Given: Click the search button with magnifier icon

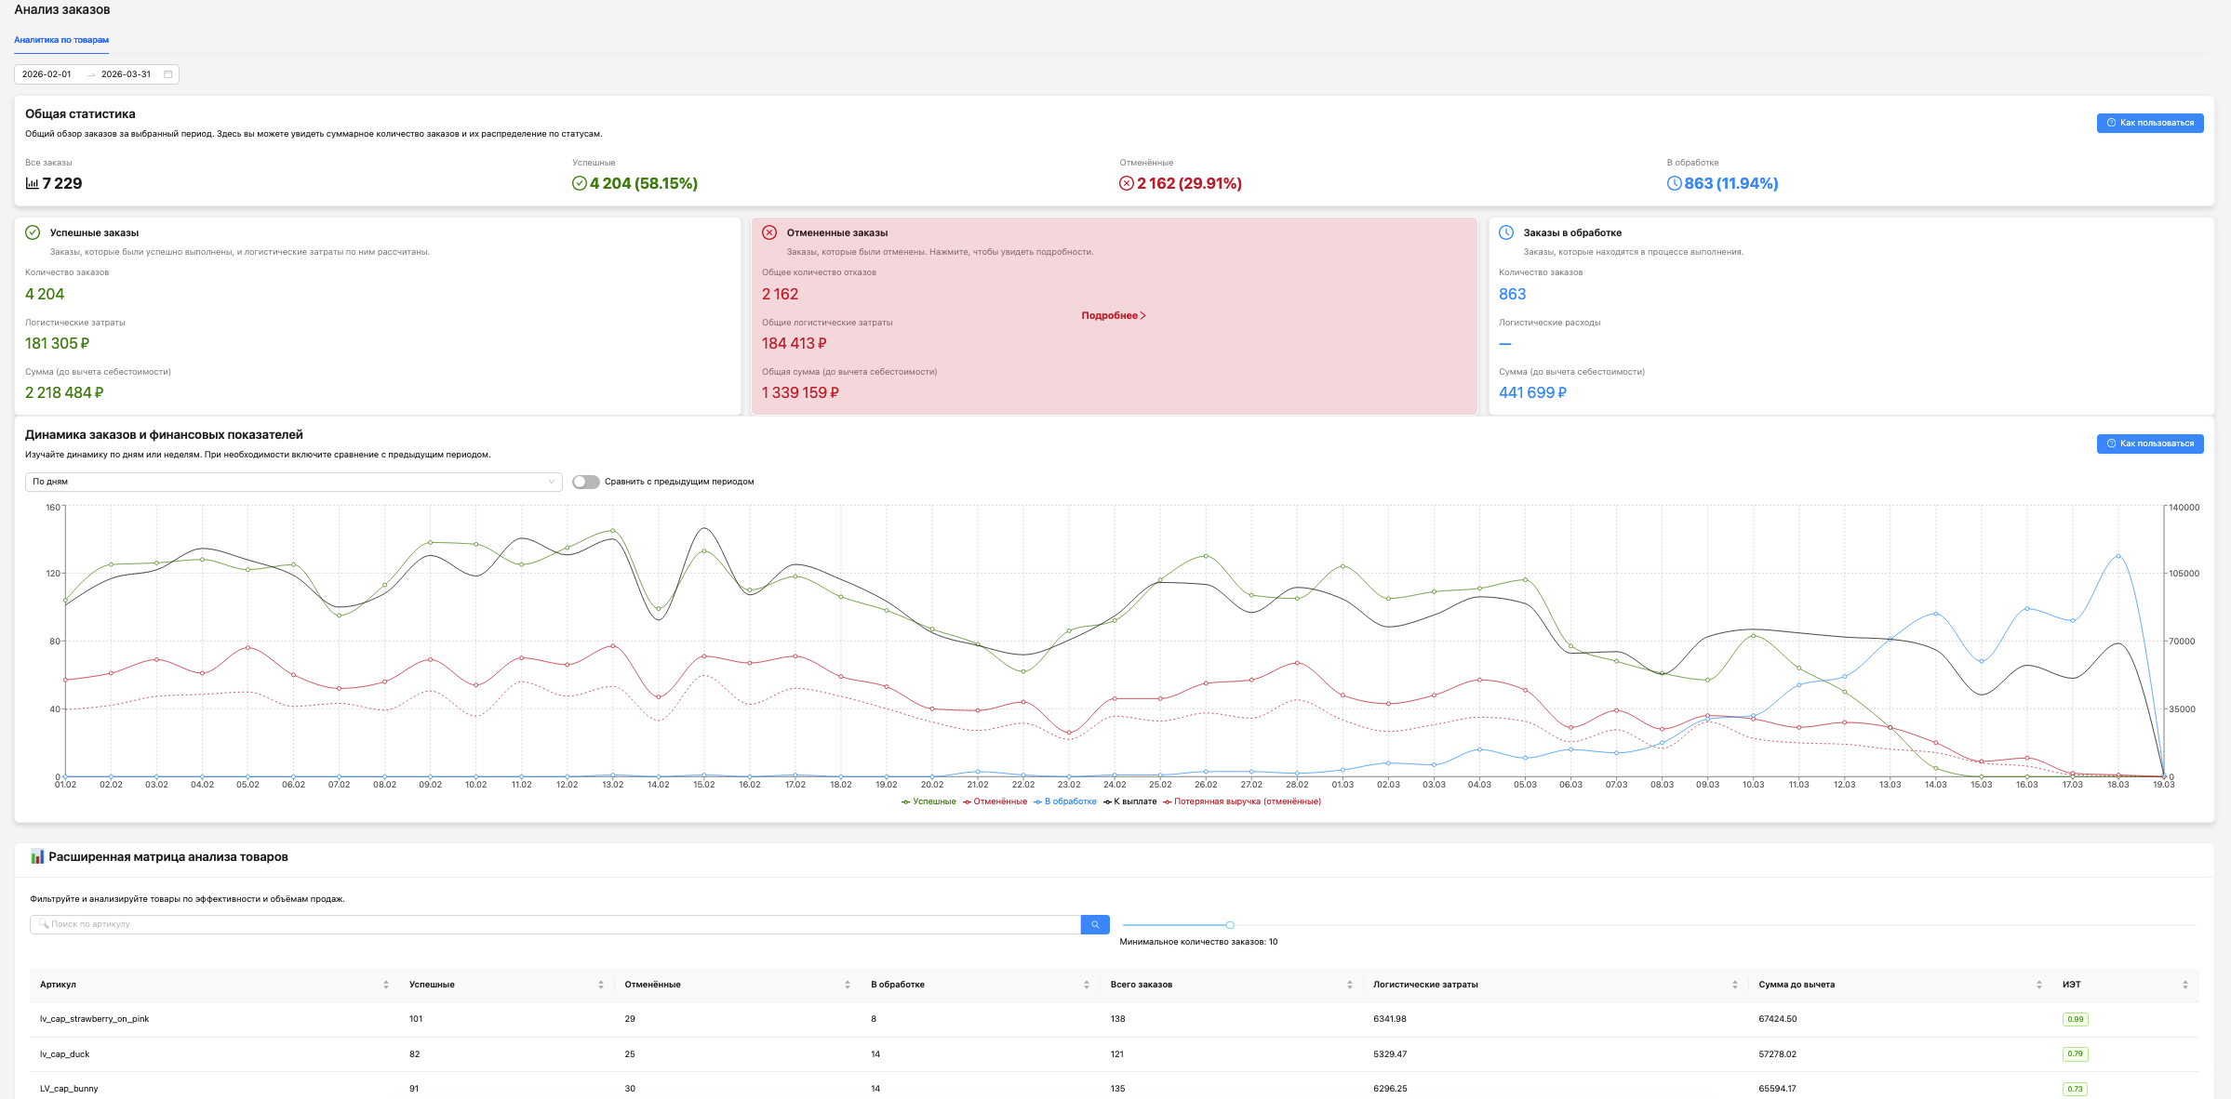Looking at the screenshot, I should point(1095,924).
